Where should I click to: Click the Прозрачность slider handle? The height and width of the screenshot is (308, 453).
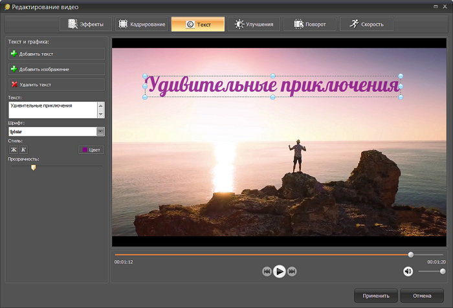pyautogui.click(x=34, y=168)
